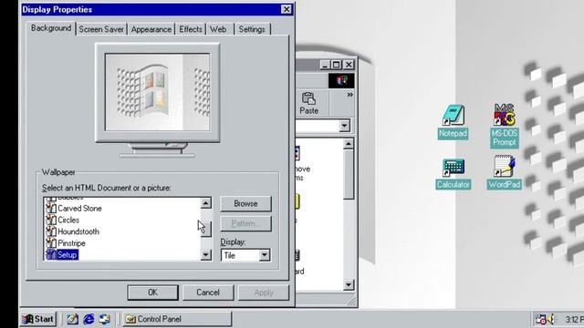Select Houndstooth wallpaper
584x328 pixels.
point(78,231)
